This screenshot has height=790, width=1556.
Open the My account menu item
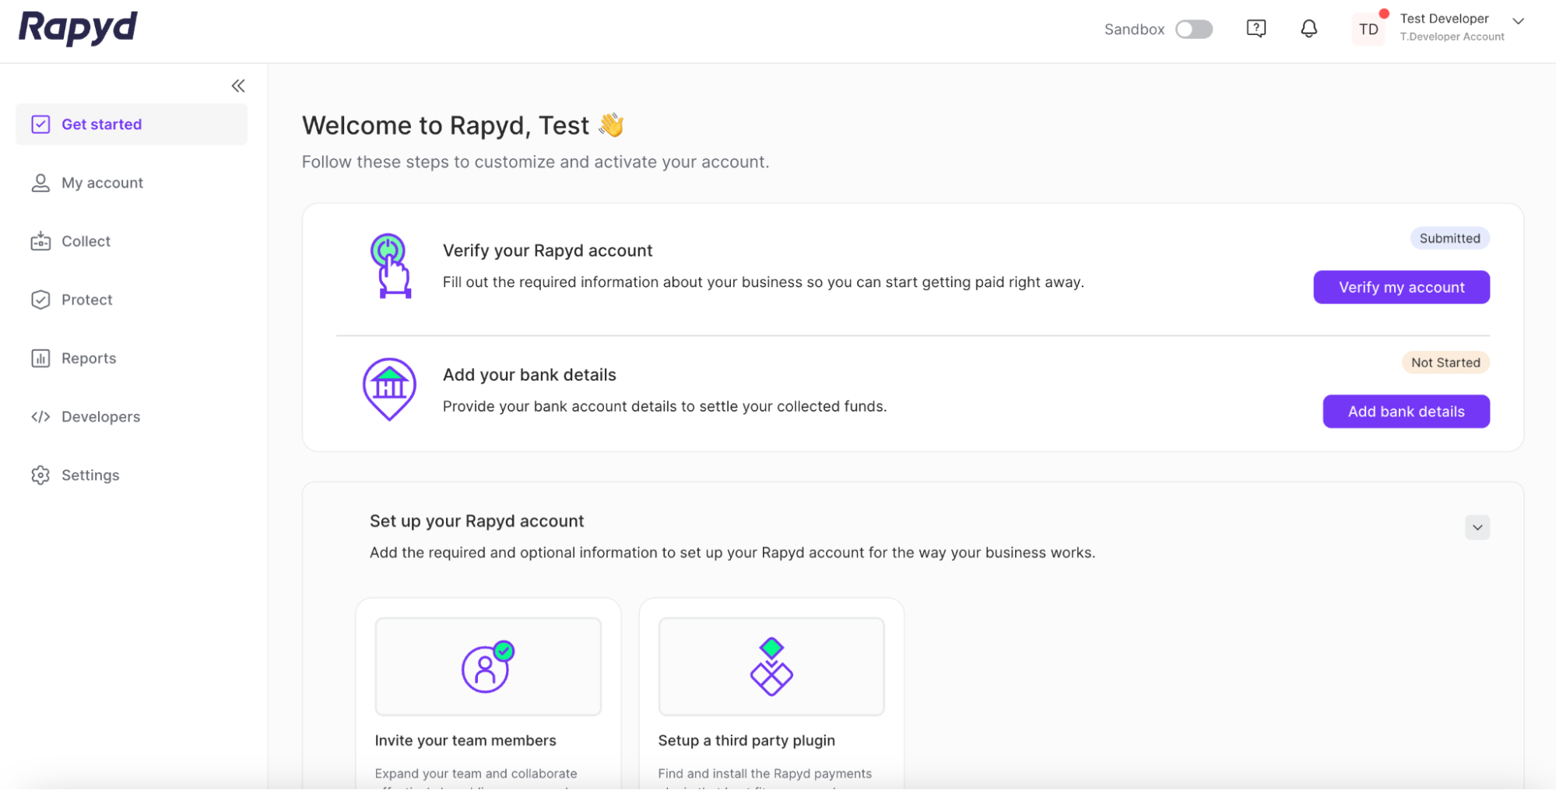click(x=102, y=183)
